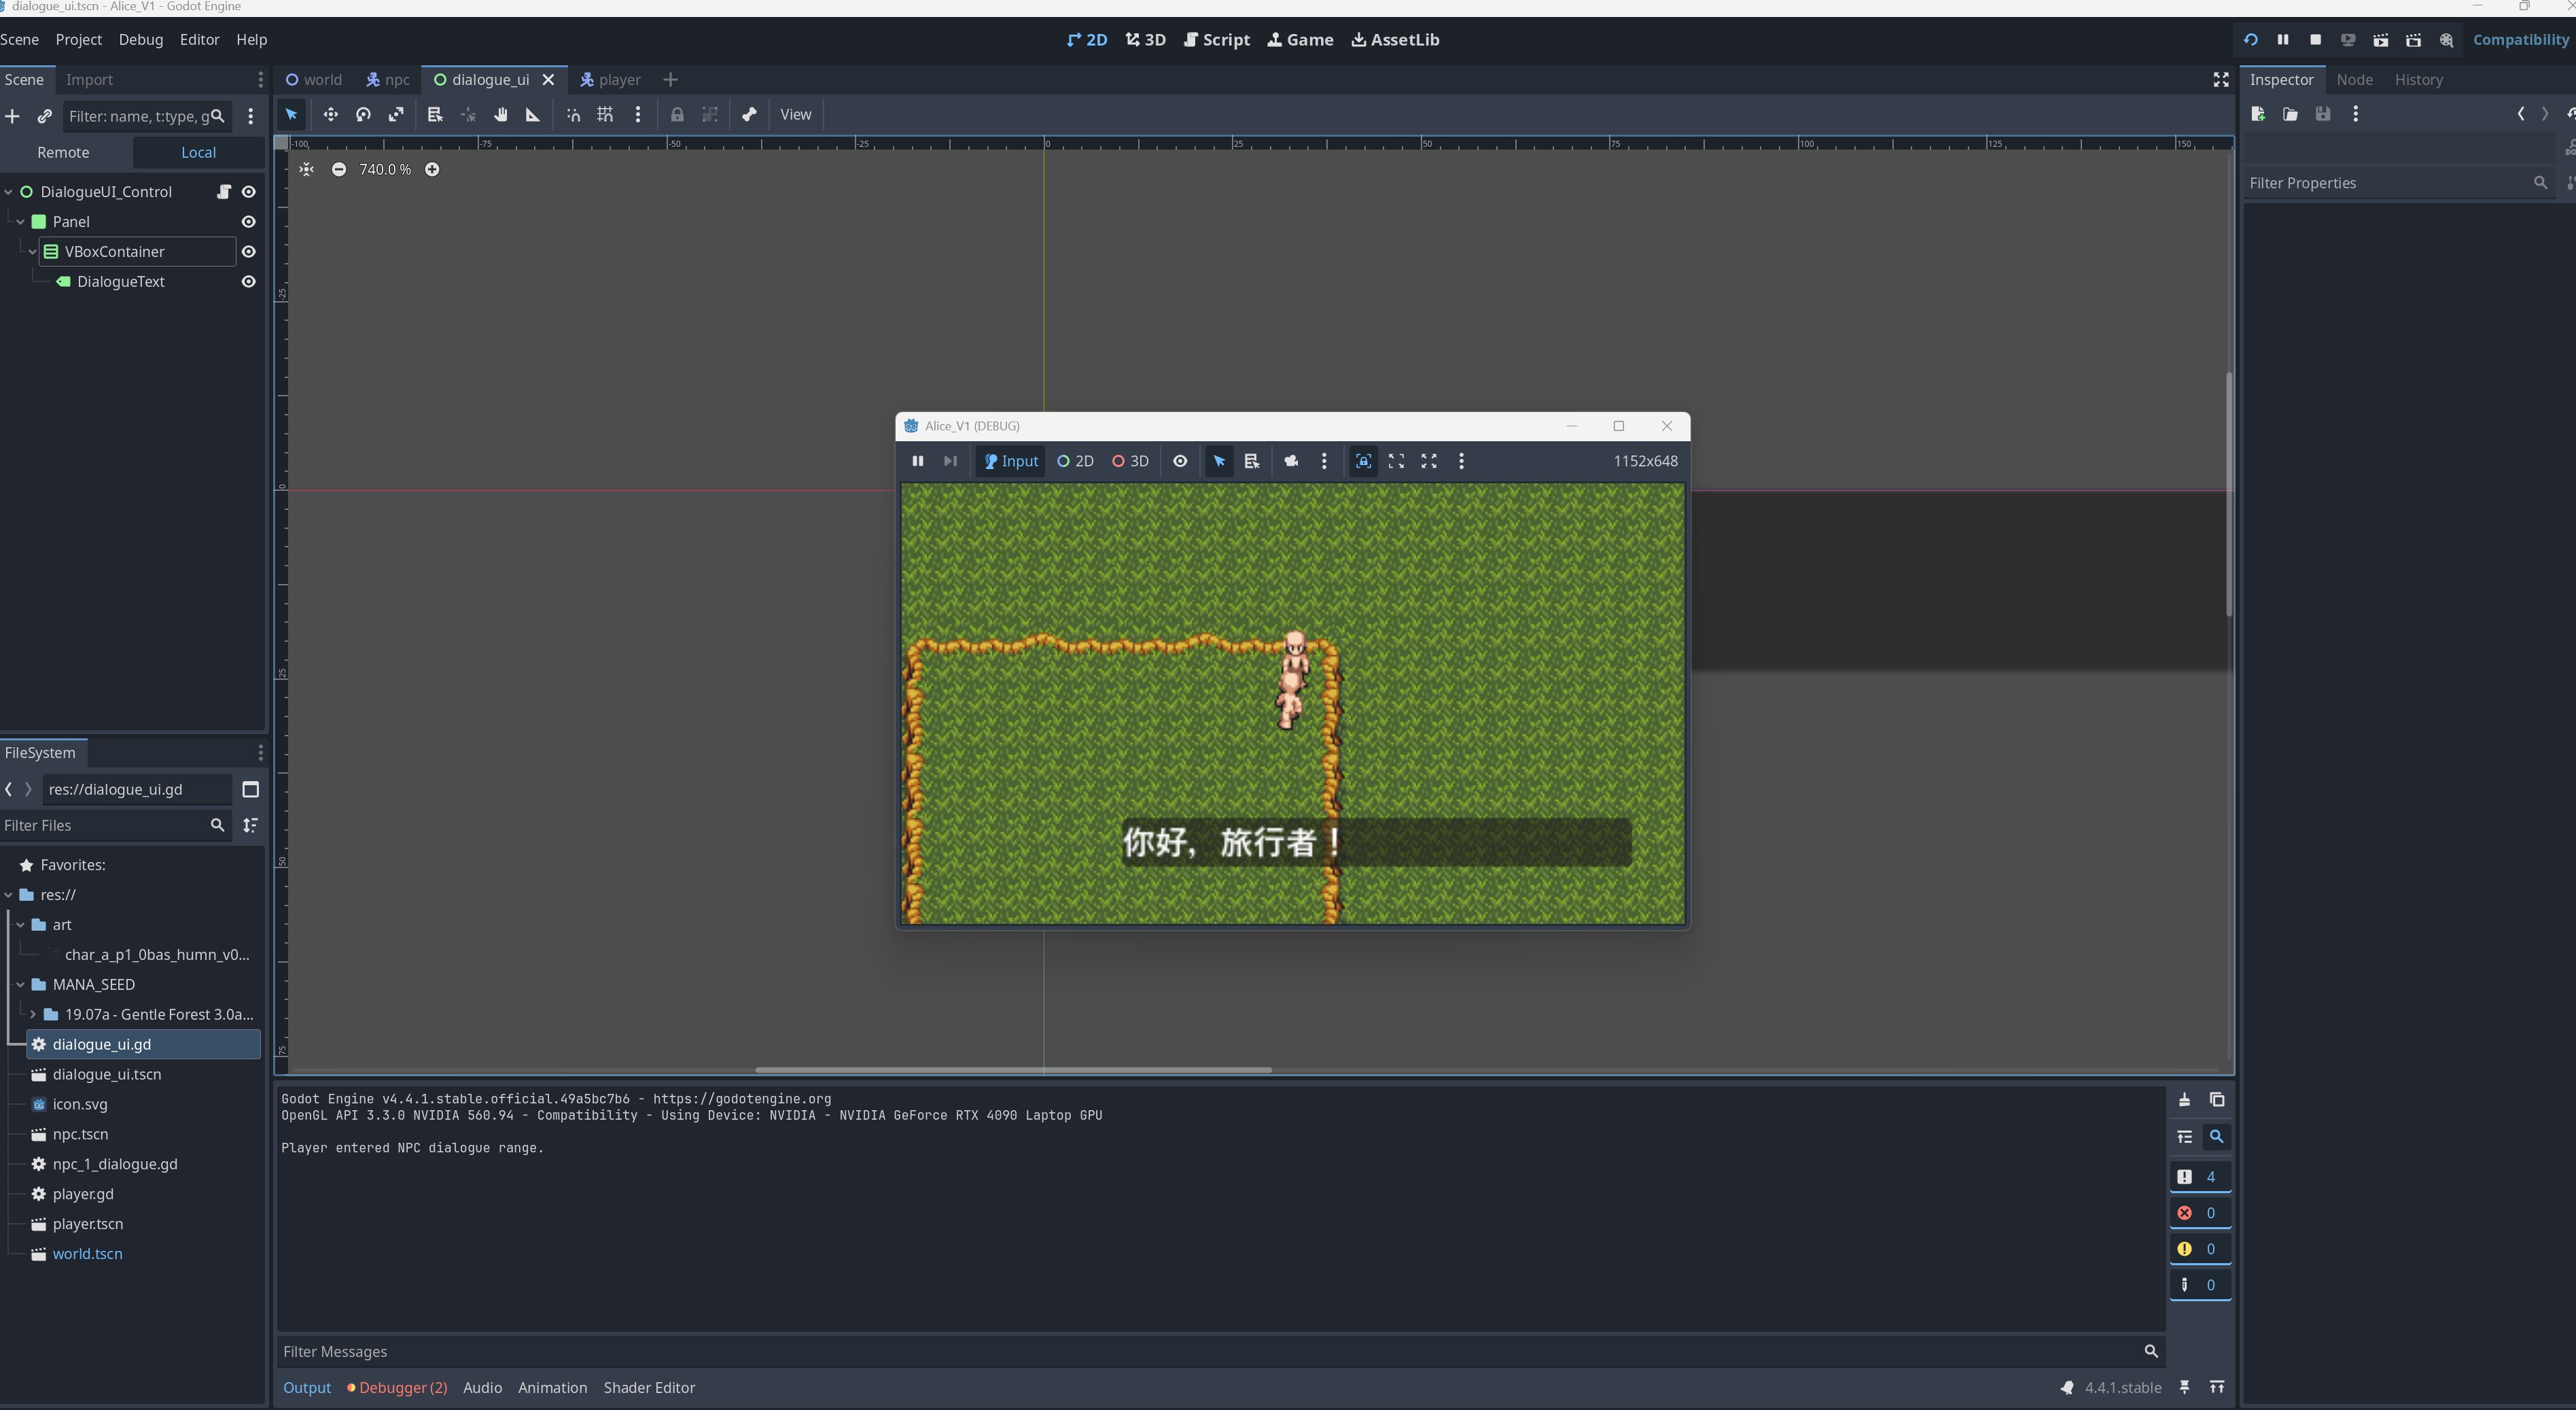The height and width of the screenshot is (1410, 2576).
Task: Expand the Gentle Forest folder
Action: (33, 1015)
